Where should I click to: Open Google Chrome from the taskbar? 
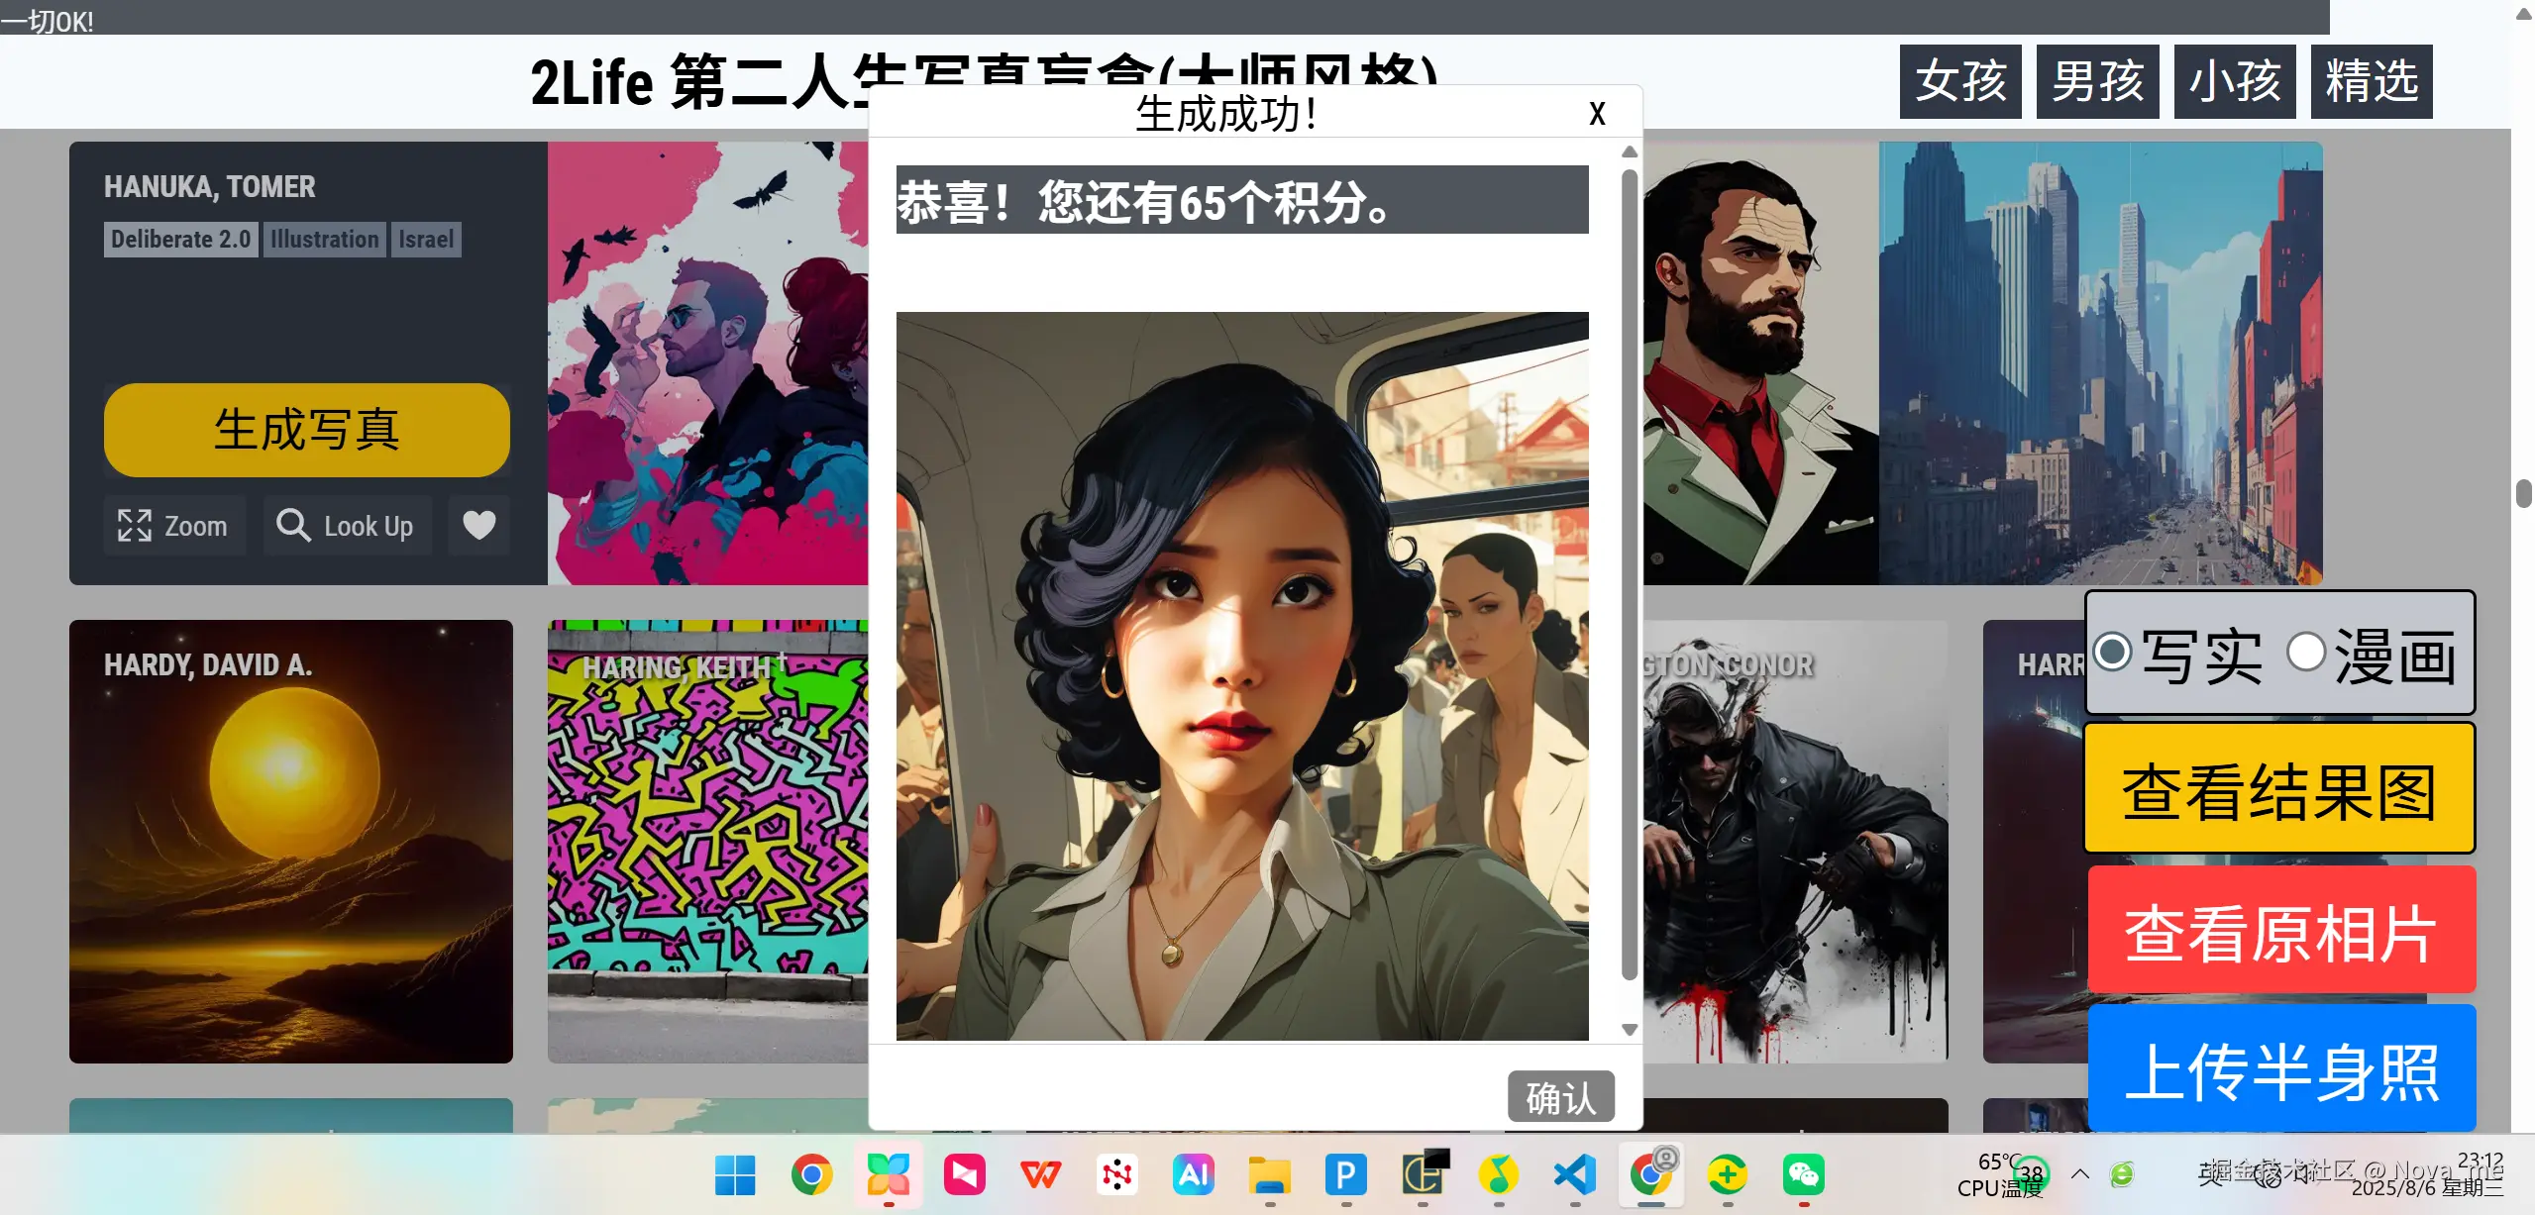pyautogui.click(x=812, y=1175)
